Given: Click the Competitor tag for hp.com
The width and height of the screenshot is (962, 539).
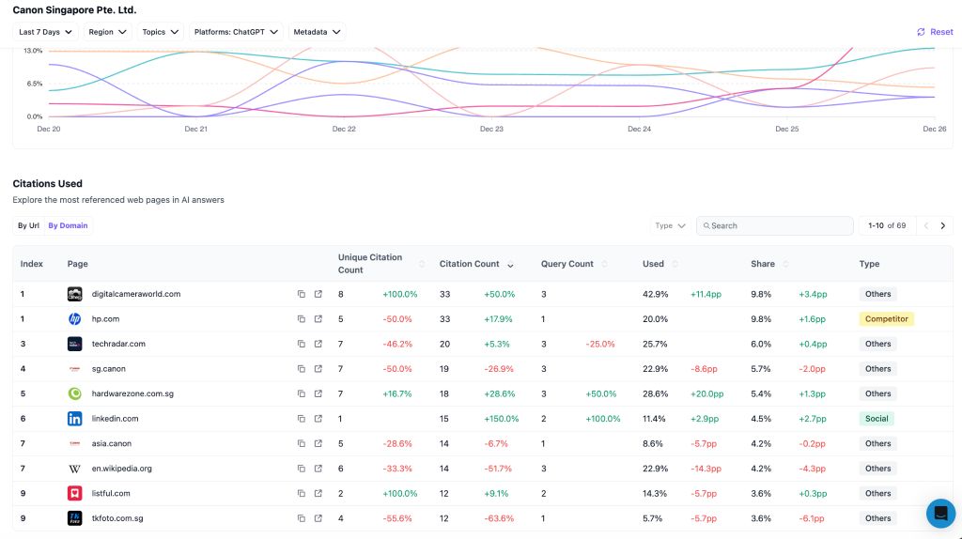Looking at the screenshot, I should [x=887, y=319].
